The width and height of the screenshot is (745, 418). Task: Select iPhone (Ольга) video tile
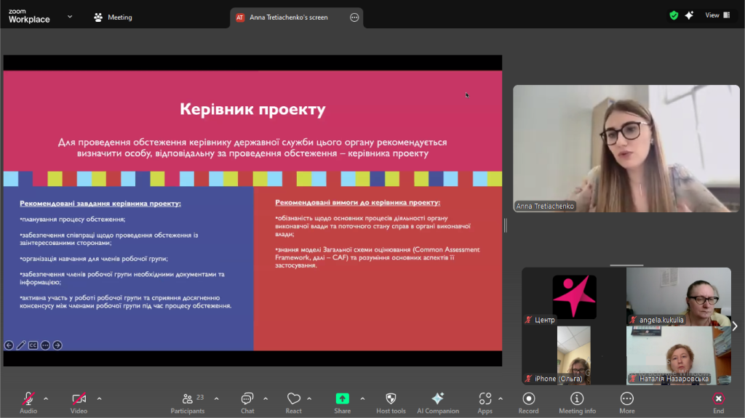(574, 355)
